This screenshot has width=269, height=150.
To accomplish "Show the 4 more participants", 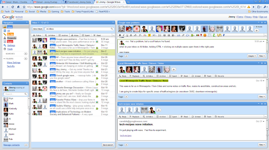I will tap(258, 27).
